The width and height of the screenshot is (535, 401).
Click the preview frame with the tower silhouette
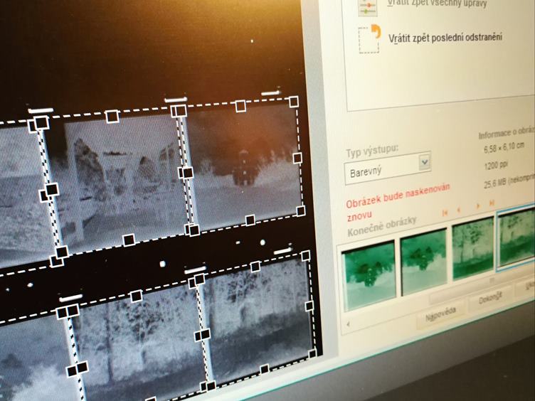[245, 166]
